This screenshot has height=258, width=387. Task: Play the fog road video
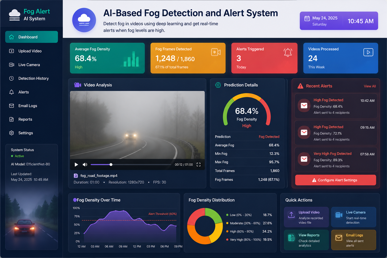(x=76, y=165)
